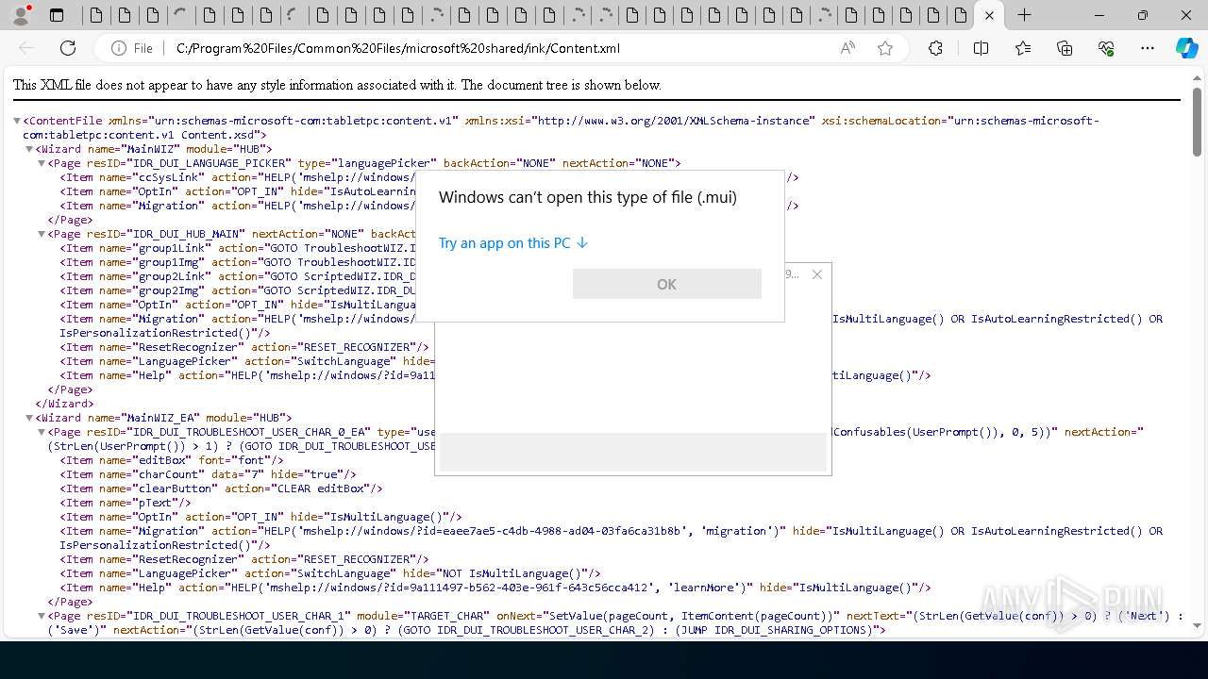Select the group2Img item line
This screenshot has height=679, width=1208.
pyautogui.click(x=238, y=290)
